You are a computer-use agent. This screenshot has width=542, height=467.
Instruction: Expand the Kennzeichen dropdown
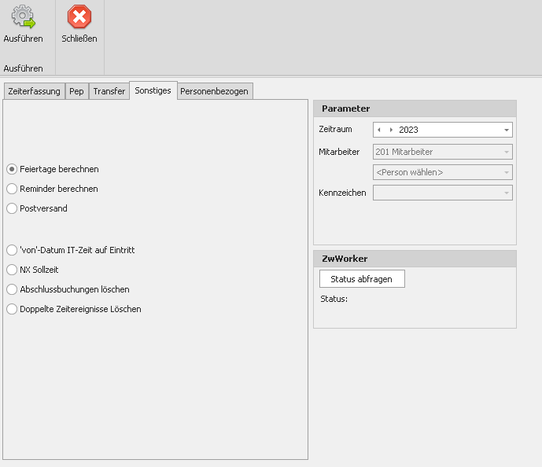coord(506,193)
